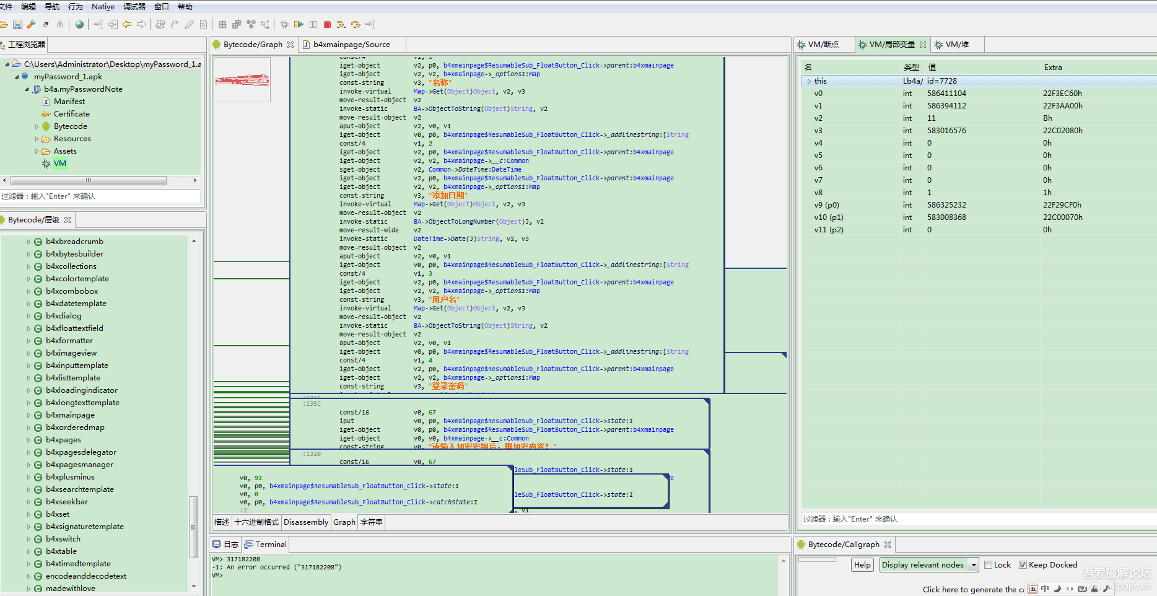
Task: Select the Manifest item in project tree
Action: point(69,102)
